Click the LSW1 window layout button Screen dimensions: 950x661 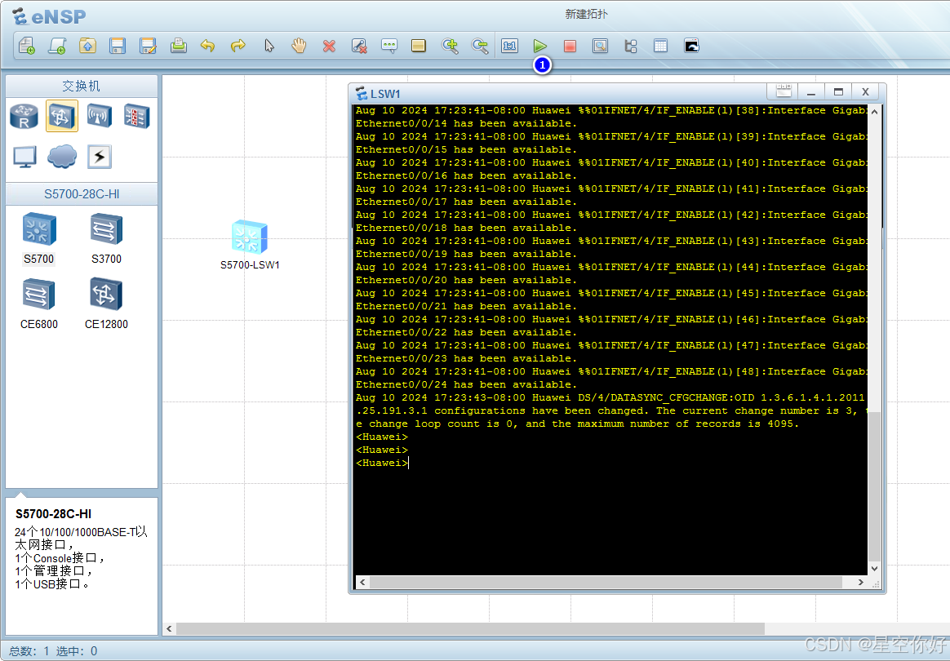point(784,91)
